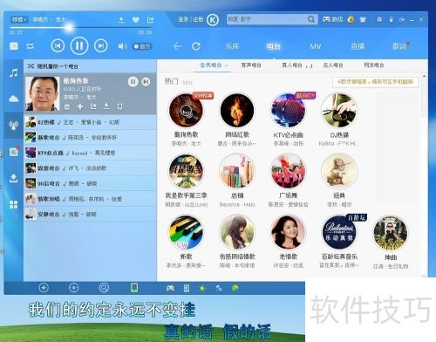Viewport: 436px width, 342px height.
Task: Select the 真人电台 sub-tab
Action: (292, 65)
